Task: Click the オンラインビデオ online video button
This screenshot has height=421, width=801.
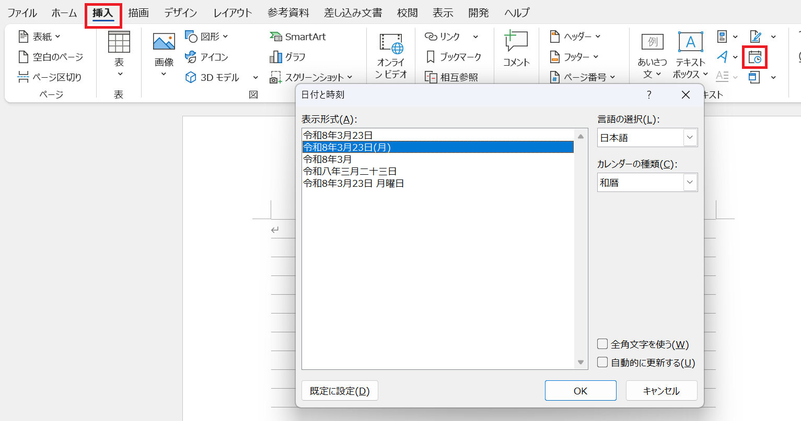Action: pyautogui.click(x=391, y=55)
